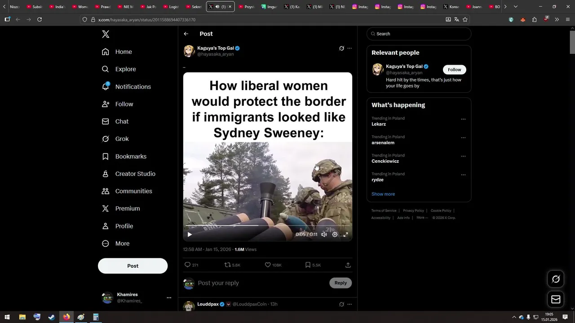Open the Cookie Policy link
Image resolution: width=575 pixels, height=323 pixels.
[441, 210]
